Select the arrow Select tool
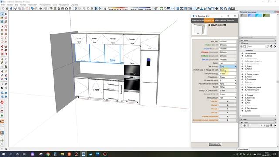Screen dimensions: 279x157 (x=2, y=14)
